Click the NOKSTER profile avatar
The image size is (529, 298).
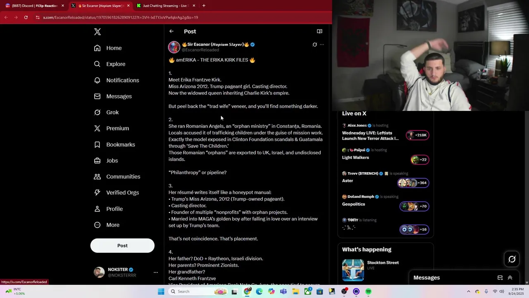(x=99, y=272)
